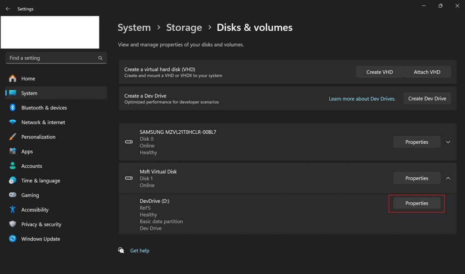Click the Attach VHD button
The width and height of the screenshot is (465, 274).
[427, 72]
